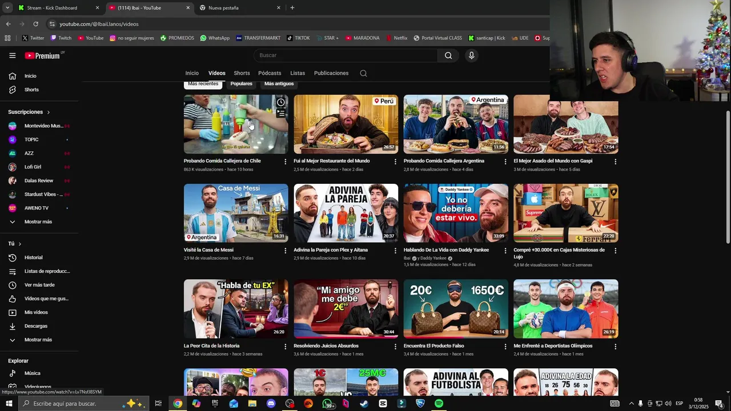Image resolution: width=731 pixels, height=411 pixels.
Task: Switch to the Listas channel tab
Action: (298, 73)
